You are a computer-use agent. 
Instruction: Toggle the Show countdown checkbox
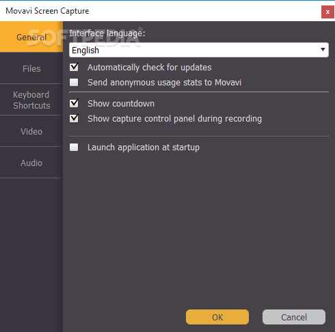click(74, 103)
